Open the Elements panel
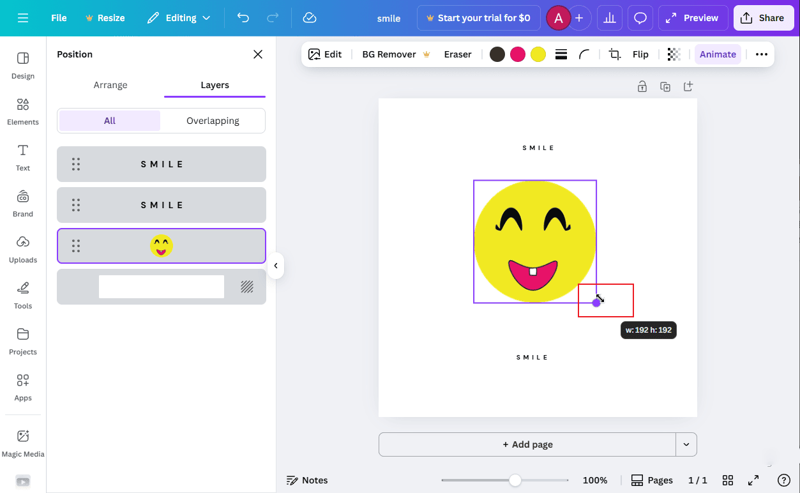Screen dimensions: 800x493 (22, 112)
